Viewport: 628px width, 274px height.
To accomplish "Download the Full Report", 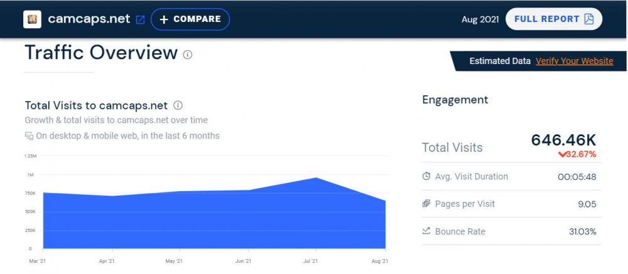I will click(x=553, y=19).
